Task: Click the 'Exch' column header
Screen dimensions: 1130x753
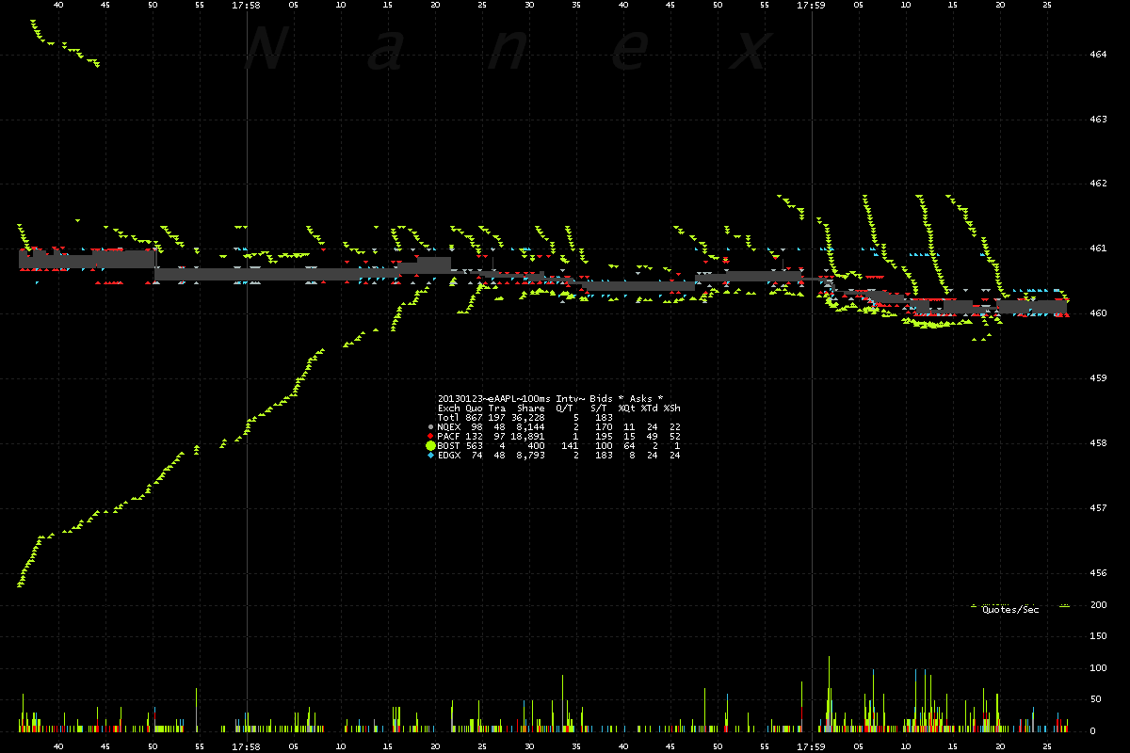Action: pos(449,409)
